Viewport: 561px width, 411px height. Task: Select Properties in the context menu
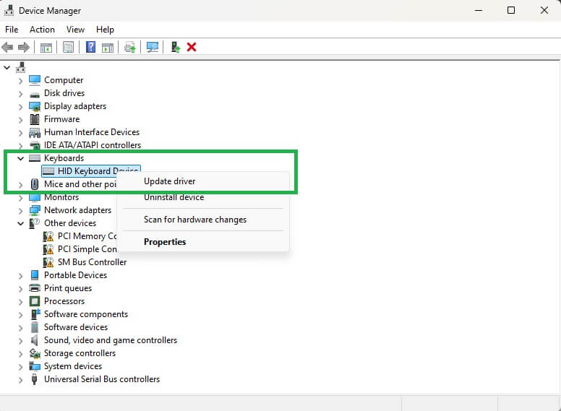(x=165, y=242)
